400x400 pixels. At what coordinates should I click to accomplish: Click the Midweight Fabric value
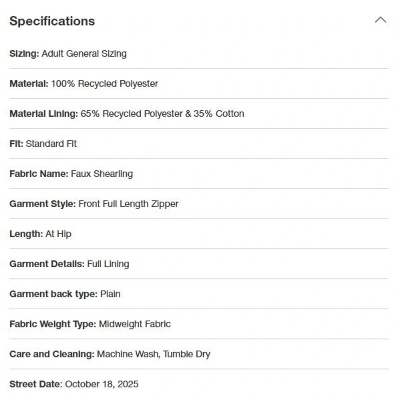135,324
